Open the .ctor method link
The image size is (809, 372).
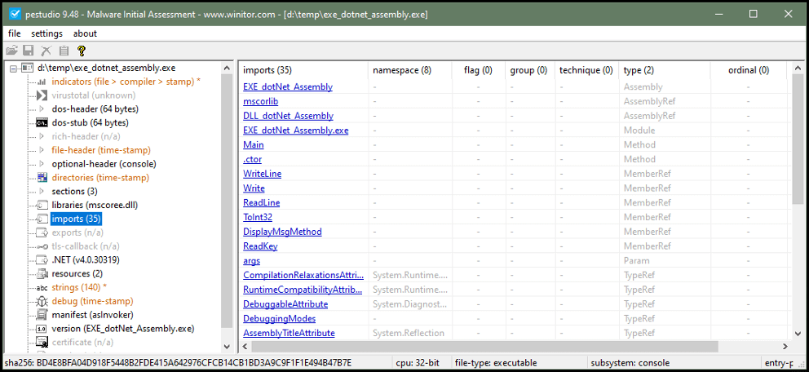pos(254,159)
